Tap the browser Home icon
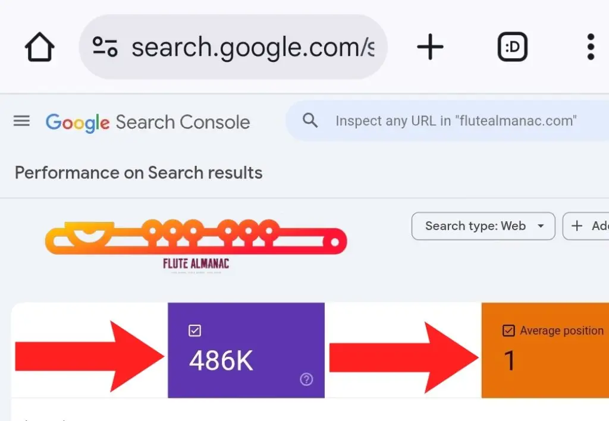The image size is (609, 421). click(x=40, y=47)
